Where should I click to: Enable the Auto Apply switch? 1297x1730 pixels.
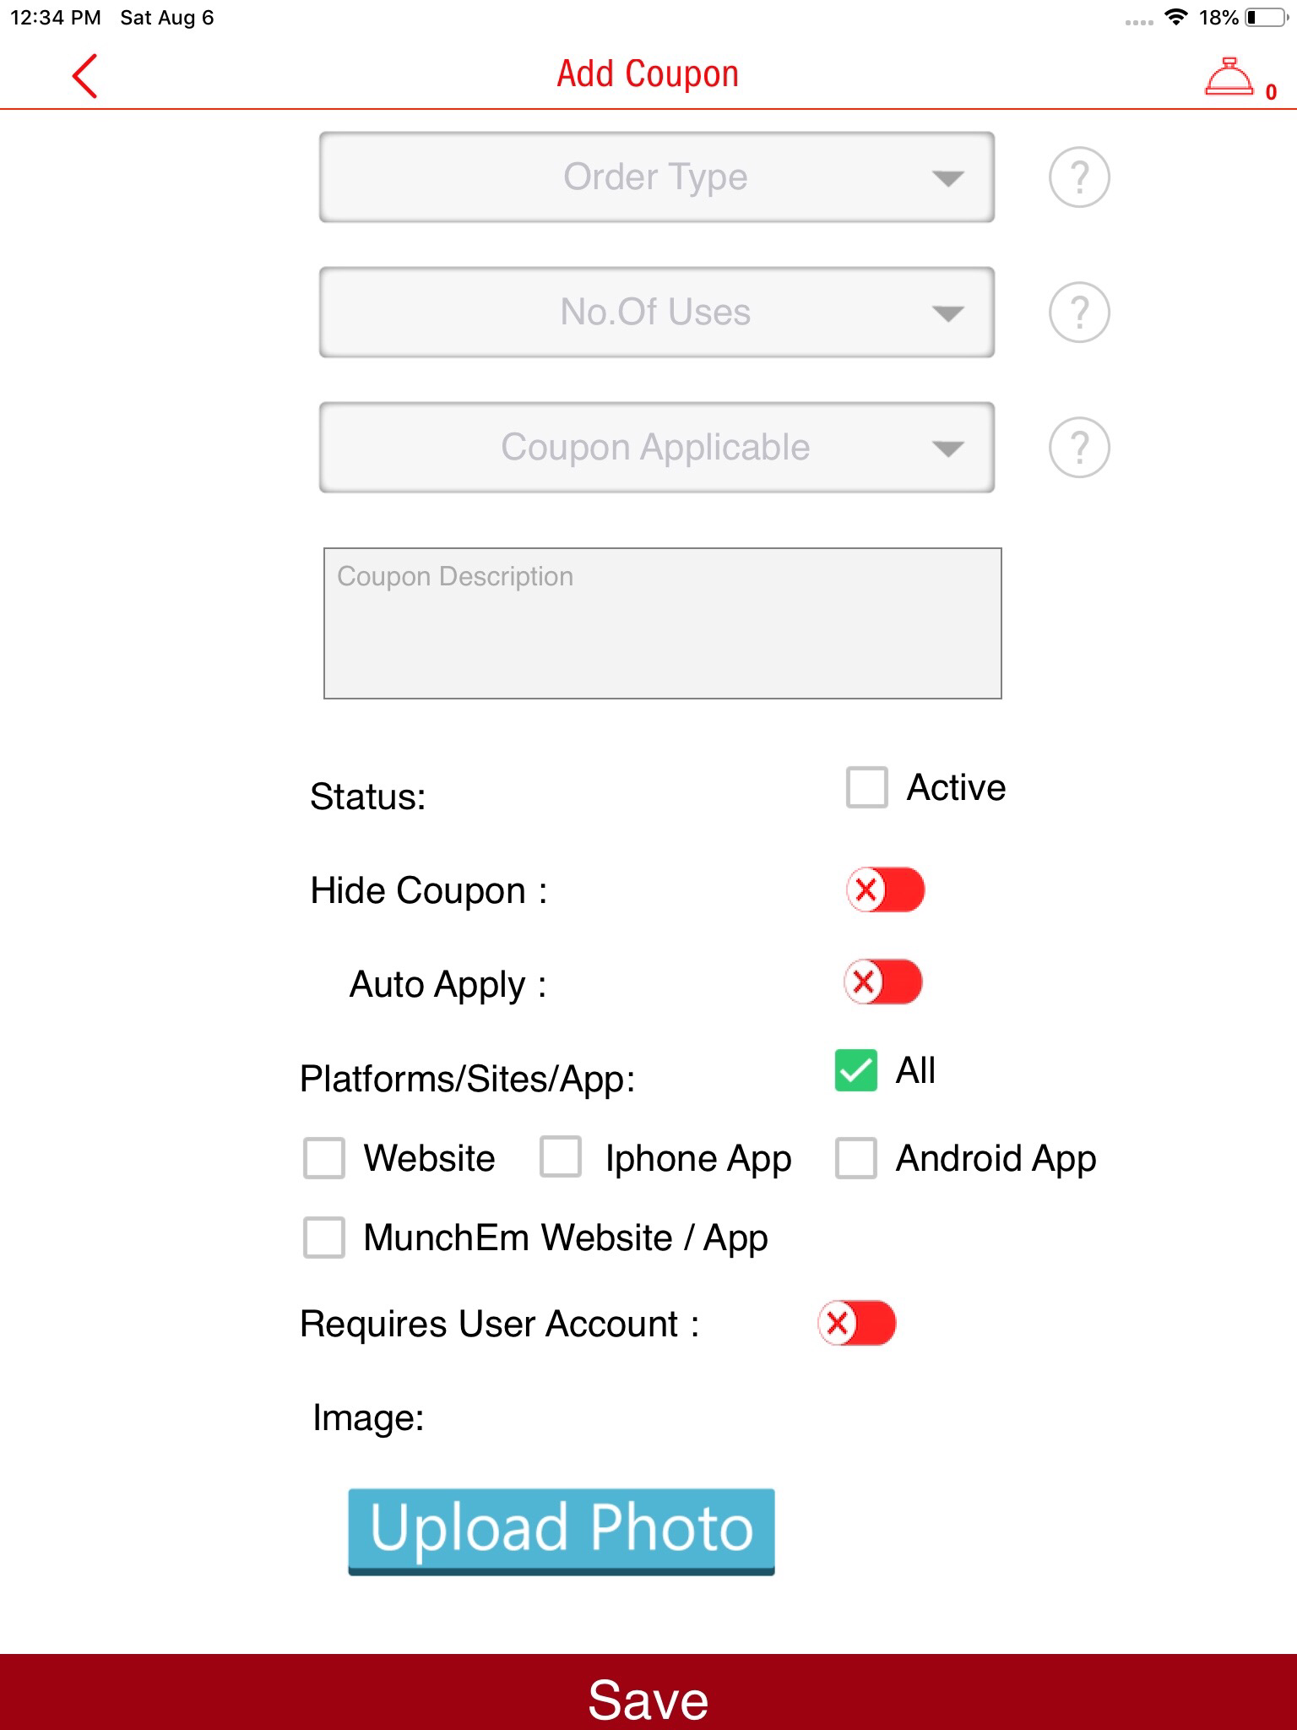882,982
